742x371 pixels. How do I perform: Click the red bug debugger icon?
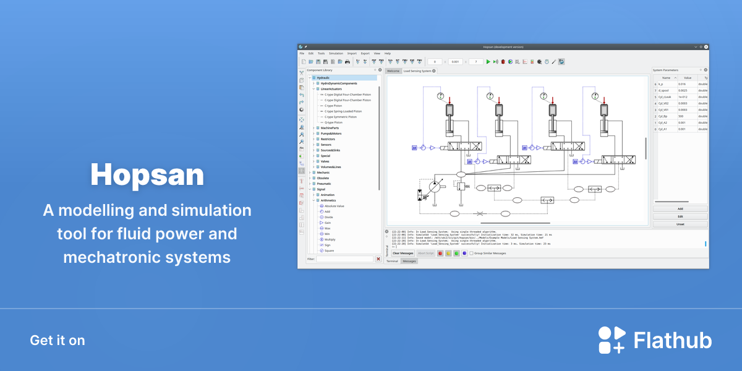(503, 62)
